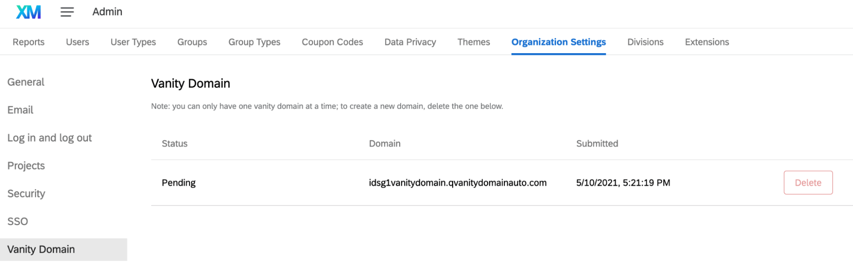The width and height of the screenshot is (853, 271).
Task: Go to the Groups tab
Action: [x=192, y=42]
